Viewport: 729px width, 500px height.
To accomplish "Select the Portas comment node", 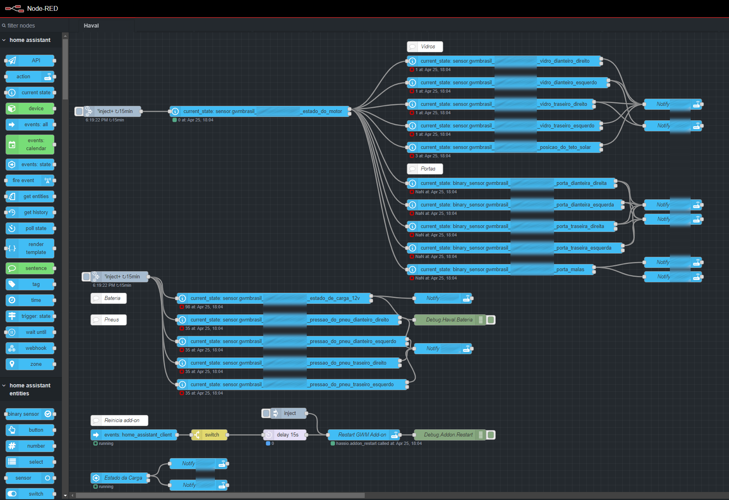I will click(425, 169).
